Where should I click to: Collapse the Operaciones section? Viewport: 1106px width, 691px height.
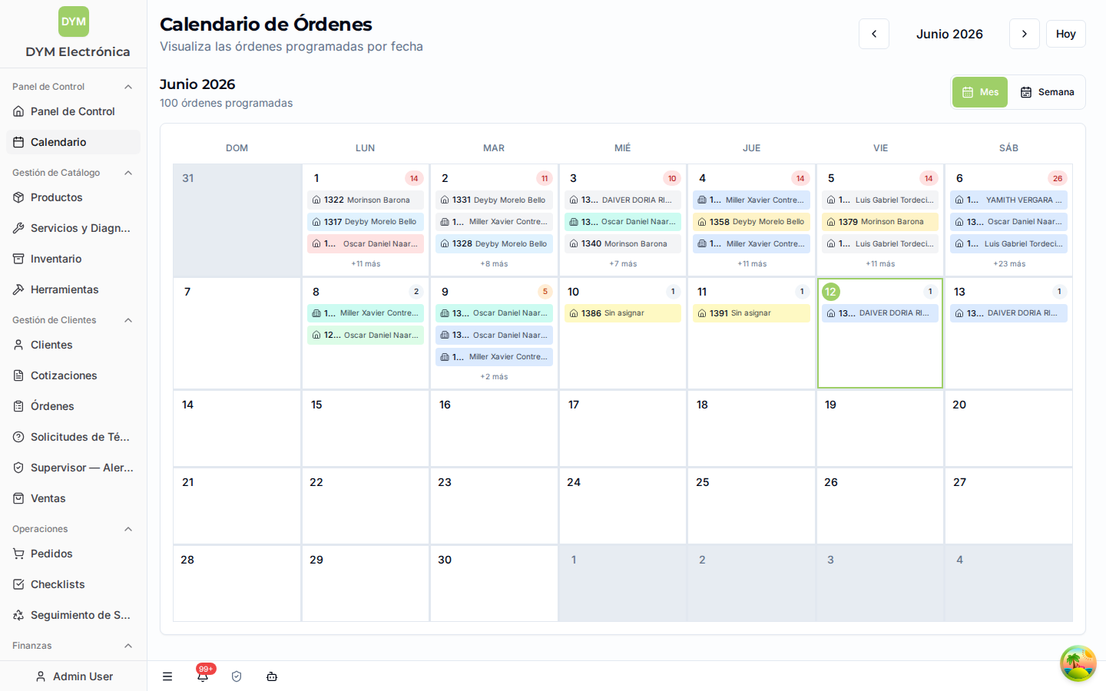click(x=128, y=529)
